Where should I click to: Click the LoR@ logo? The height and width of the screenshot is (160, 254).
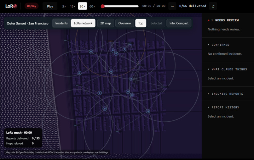(x=11, y=6)
